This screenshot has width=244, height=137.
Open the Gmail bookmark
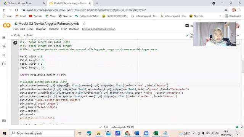coord(21,16)
